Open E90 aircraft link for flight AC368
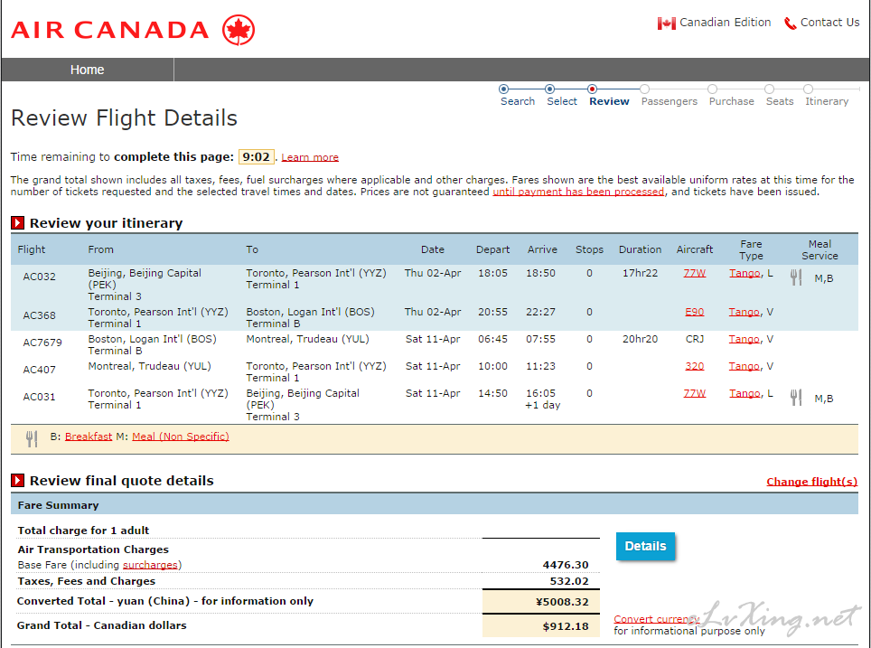The height and width of the screenshot is (648, 871). [694, 312]
